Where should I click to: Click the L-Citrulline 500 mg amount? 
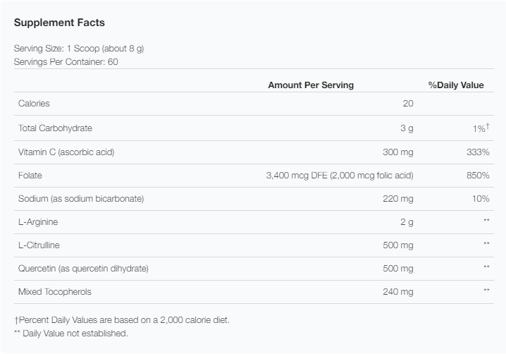click(x=398, y=245)
